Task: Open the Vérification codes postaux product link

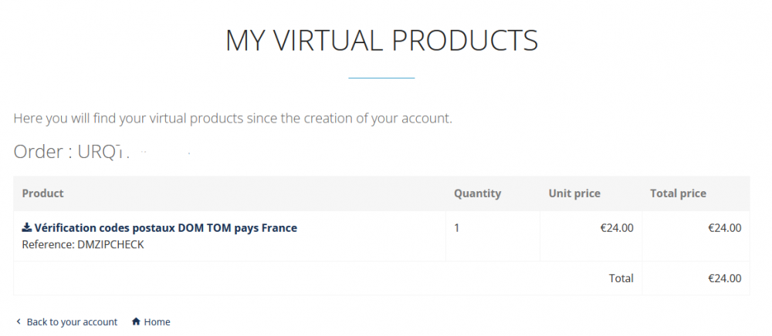Action: [165, 228]
